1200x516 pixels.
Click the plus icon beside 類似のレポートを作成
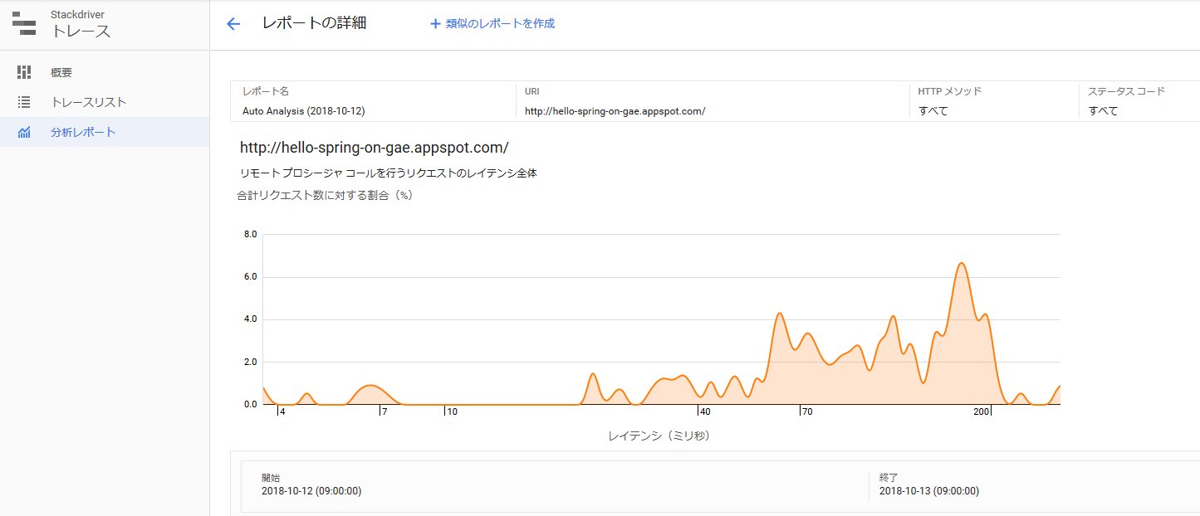[x=433, y=23]
